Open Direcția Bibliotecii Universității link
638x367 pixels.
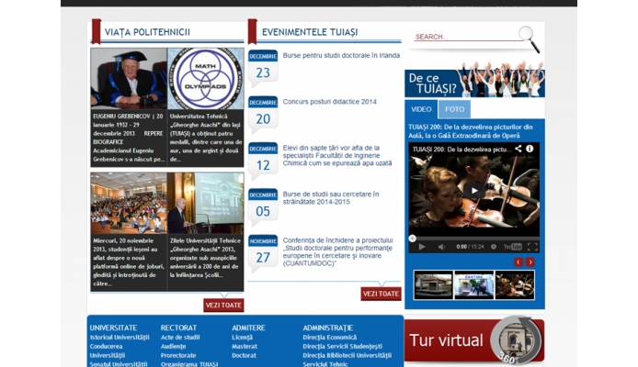pyautogui.click(x=347, y=355)
